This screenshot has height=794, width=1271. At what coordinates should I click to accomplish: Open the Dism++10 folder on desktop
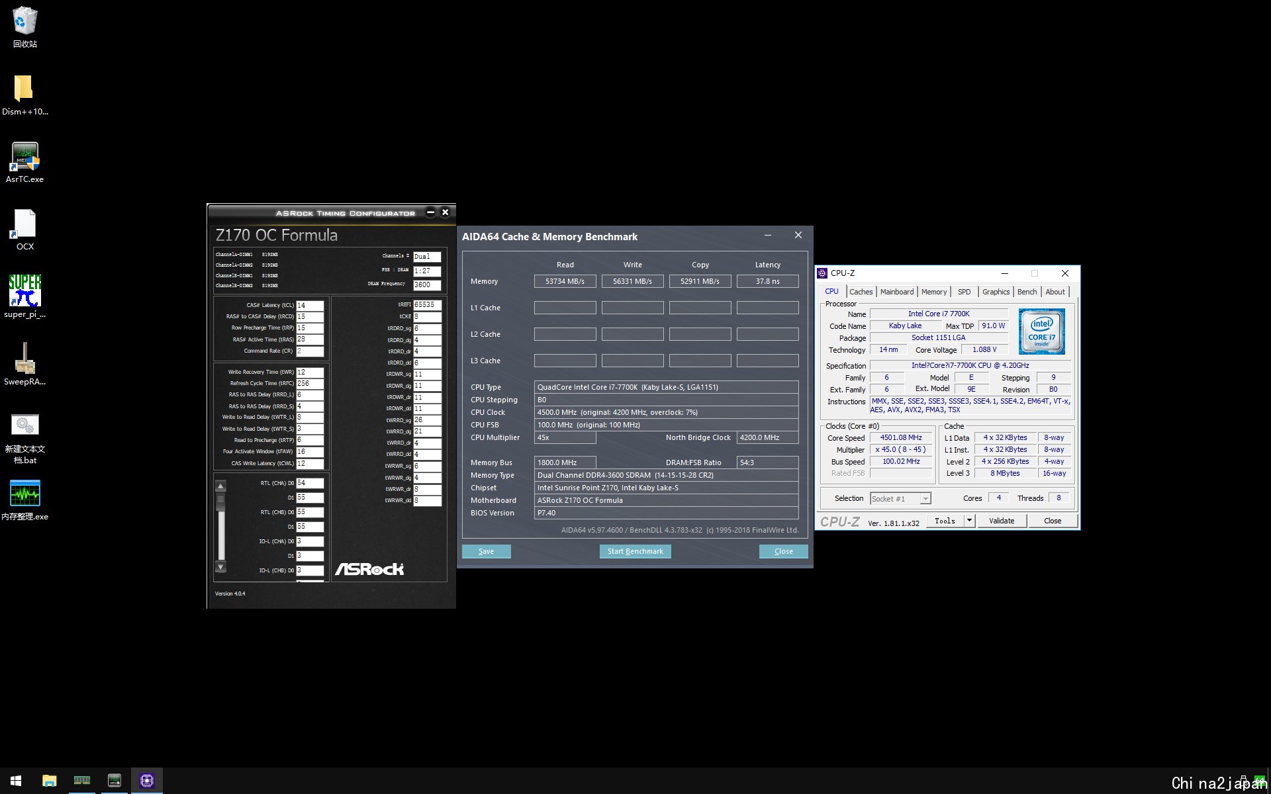pos(24,94)
